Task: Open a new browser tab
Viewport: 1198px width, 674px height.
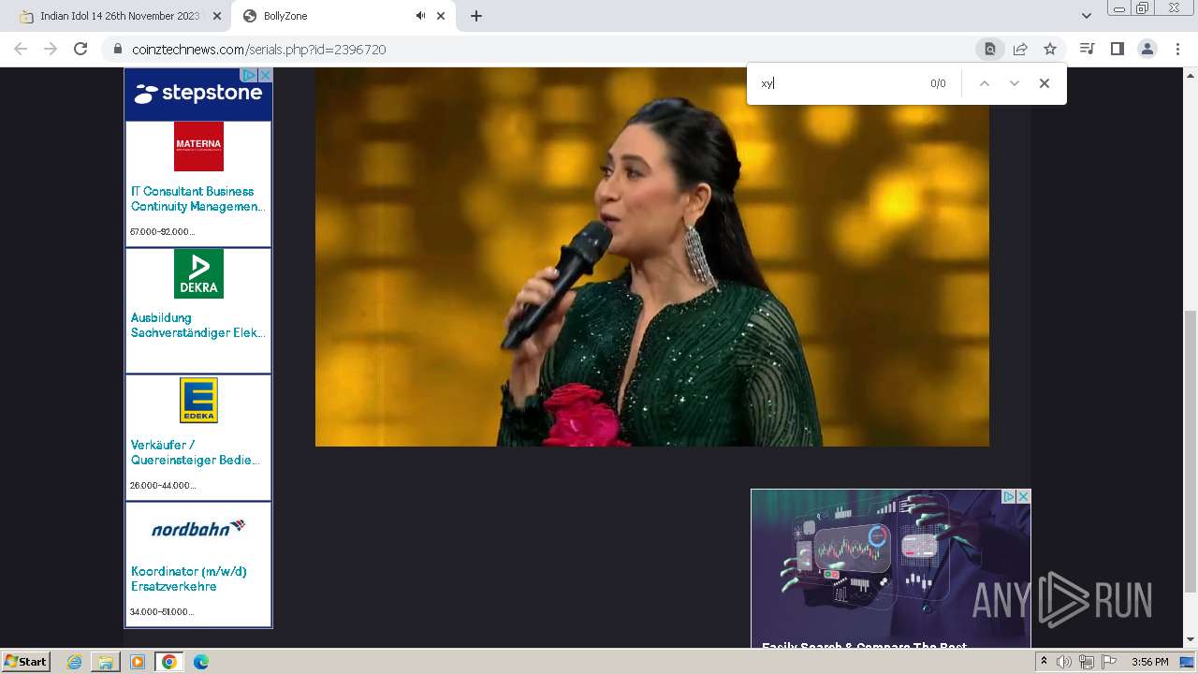Action: click(x=475, y=16)
